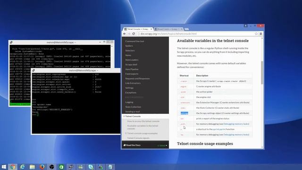Open PuTTY from the taskbar
Screen dimensions: 302x170
tap(71, 167)
